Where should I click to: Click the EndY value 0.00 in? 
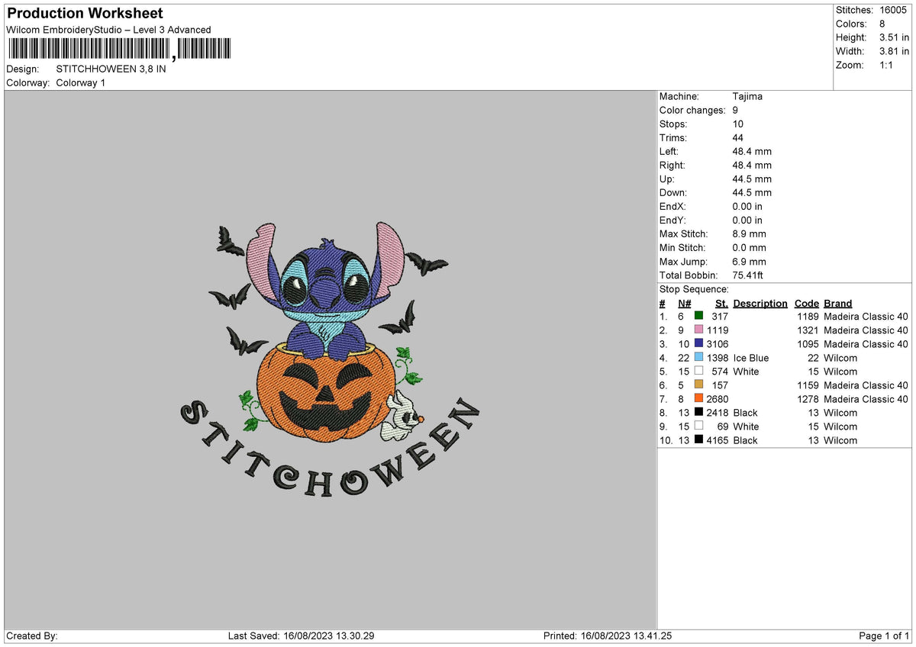[747, 220]
